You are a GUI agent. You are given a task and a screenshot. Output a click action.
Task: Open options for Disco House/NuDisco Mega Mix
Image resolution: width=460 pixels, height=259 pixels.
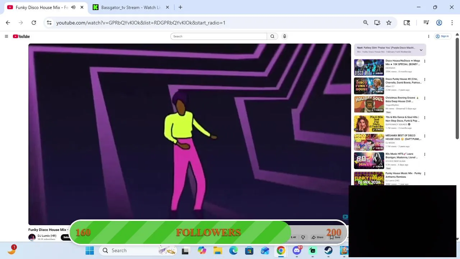pos(424,61)
